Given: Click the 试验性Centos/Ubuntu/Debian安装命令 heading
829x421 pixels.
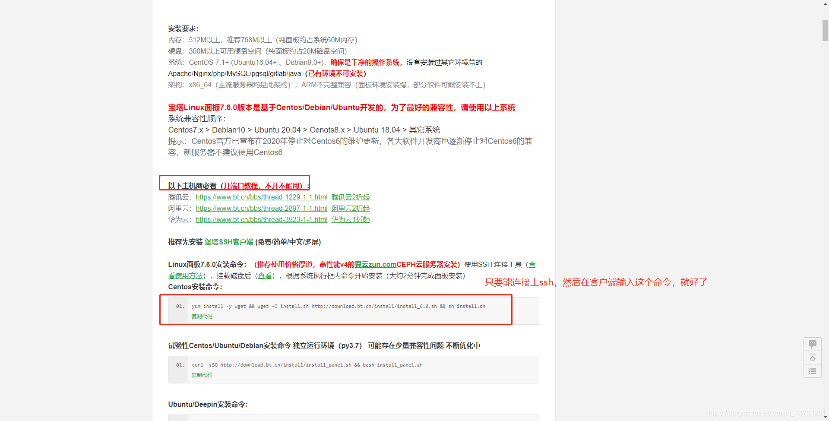Looking at the screenshot, I should (324, 346).
